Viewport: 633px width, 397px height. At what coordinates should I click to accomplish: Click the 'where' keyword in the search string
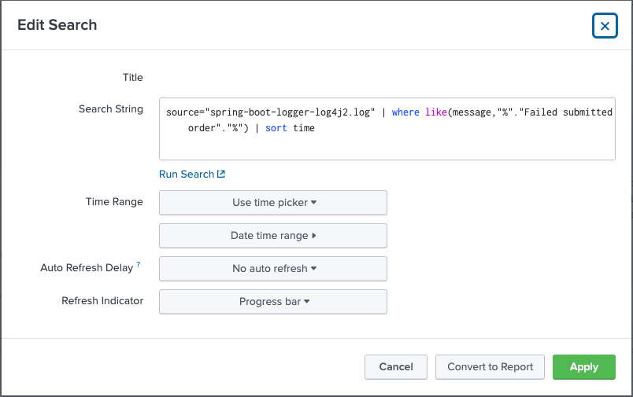[405, 112]
